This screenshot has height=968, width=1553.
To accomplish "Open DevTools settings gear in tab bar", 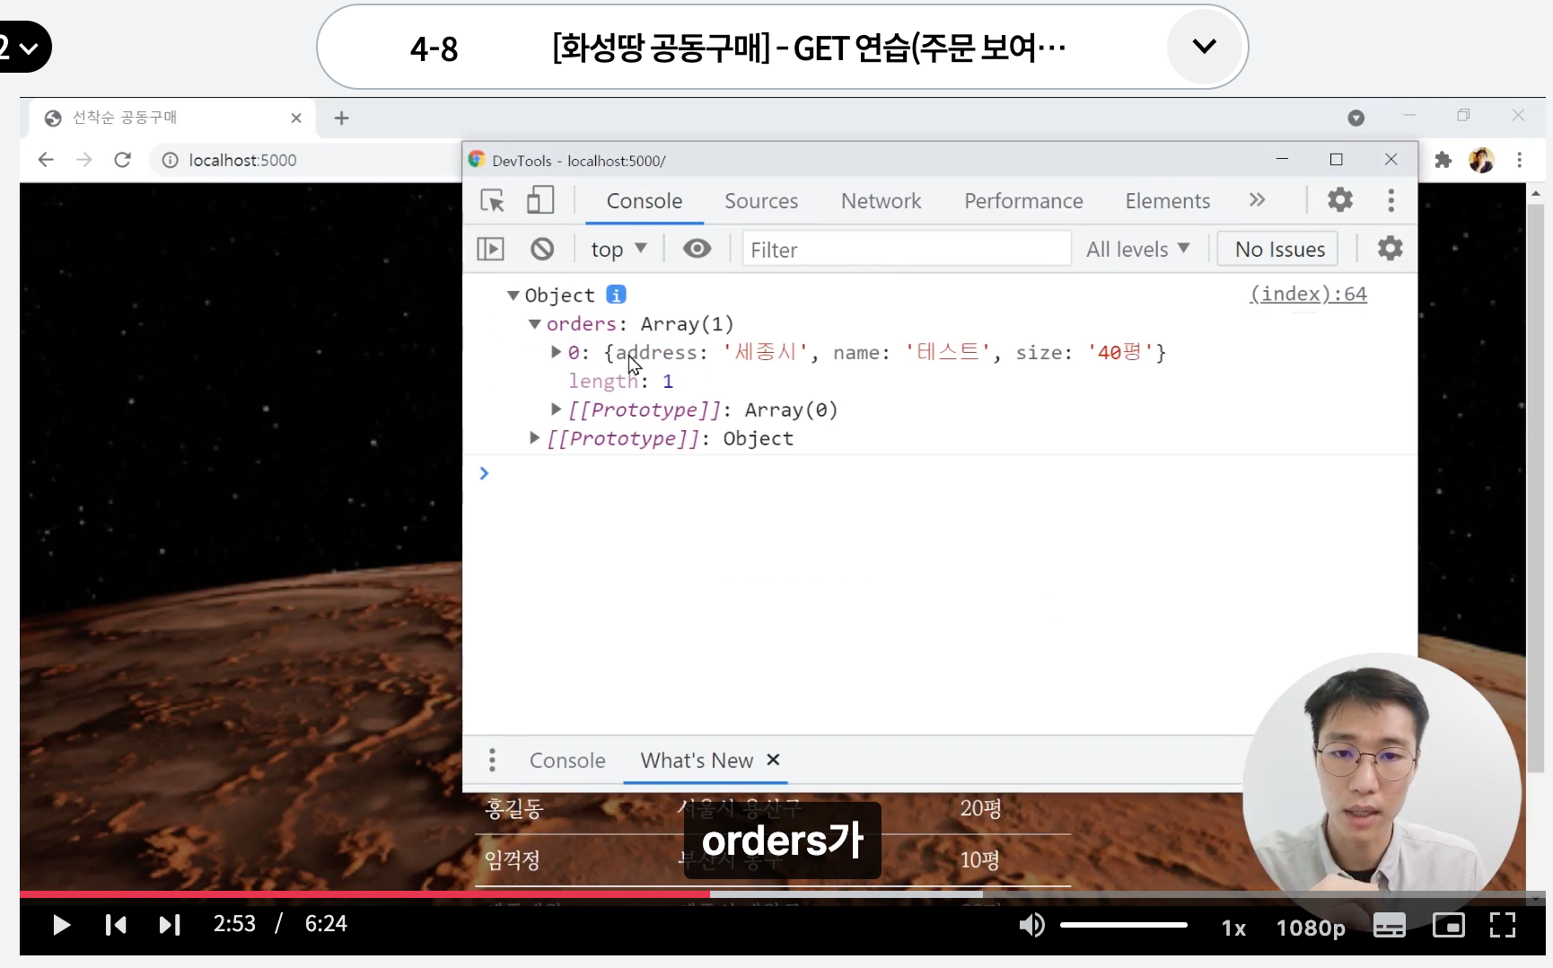I will click(1339, 199).
